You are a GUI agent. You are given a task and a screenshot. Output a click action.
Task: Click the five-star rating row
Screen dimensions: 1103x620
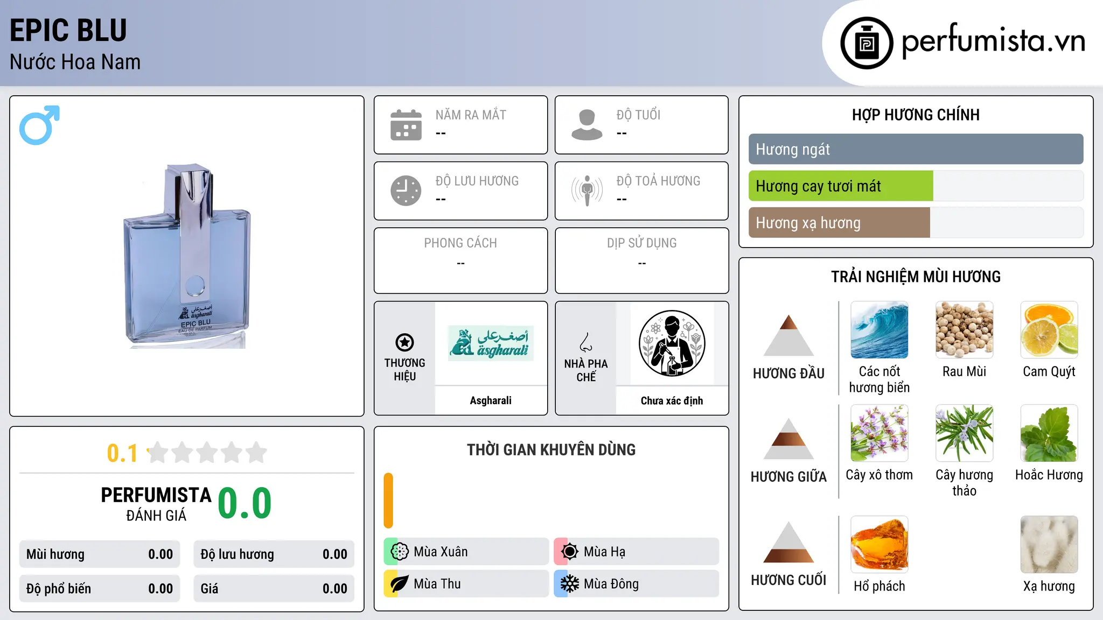click(207, 453)
